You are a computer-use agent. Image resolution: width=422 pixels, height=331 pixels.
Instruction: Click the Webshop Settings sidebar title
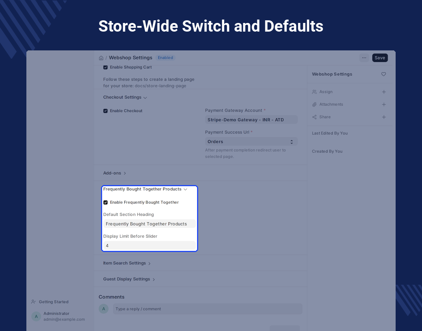click(x=332, y=74)
